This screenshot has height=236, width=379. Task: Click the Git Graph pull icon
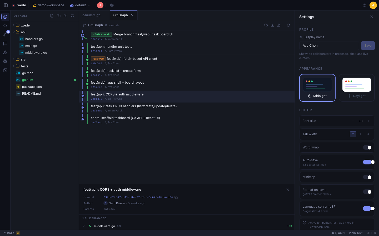pos(272,25)
